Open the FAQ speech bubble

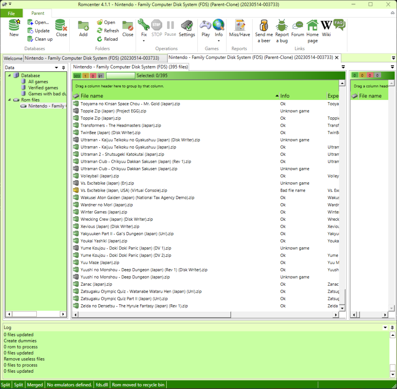click(x=339, y=25)
